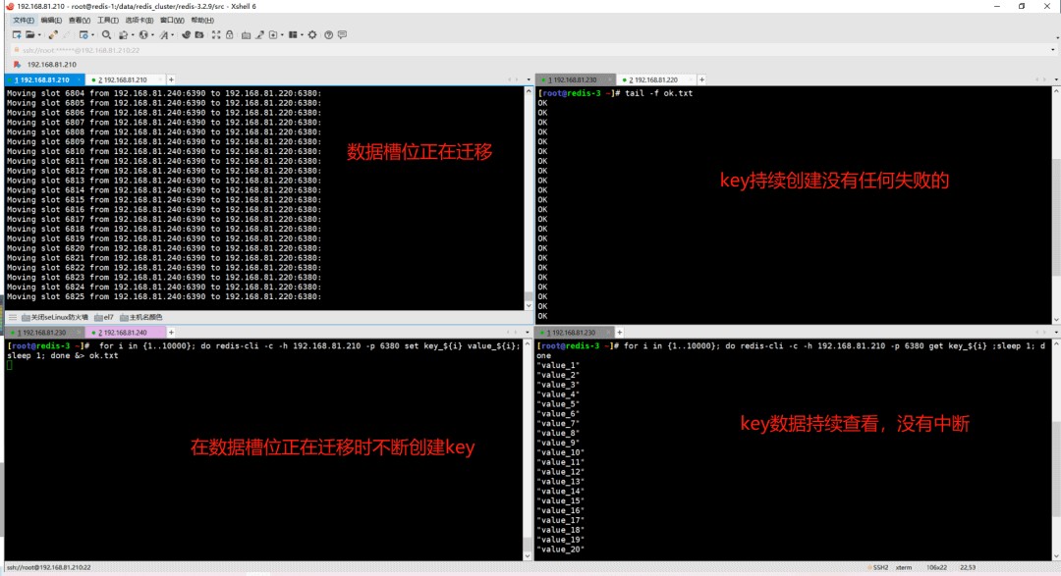The height and width of the screenshot is (576, 1061).
Task: Open a new session with the New icon
Action: pos(15,35)
